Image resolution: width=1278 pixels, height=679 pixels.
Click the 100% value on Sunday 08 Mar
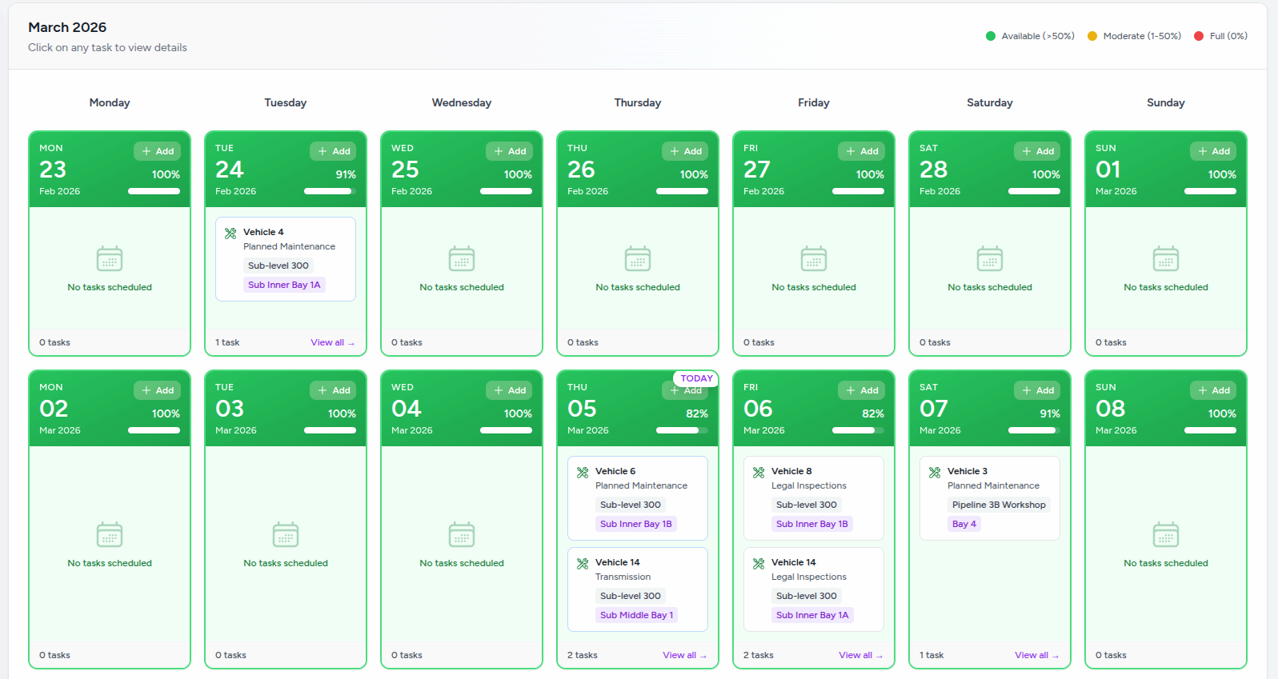point(1222,413)
